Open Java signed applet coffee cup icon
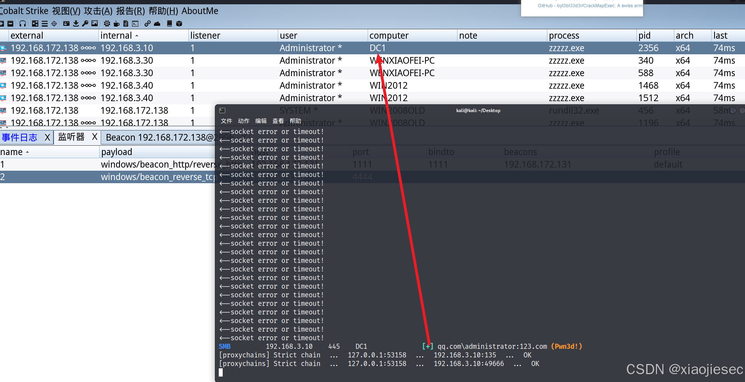 (x=116, y=24)
